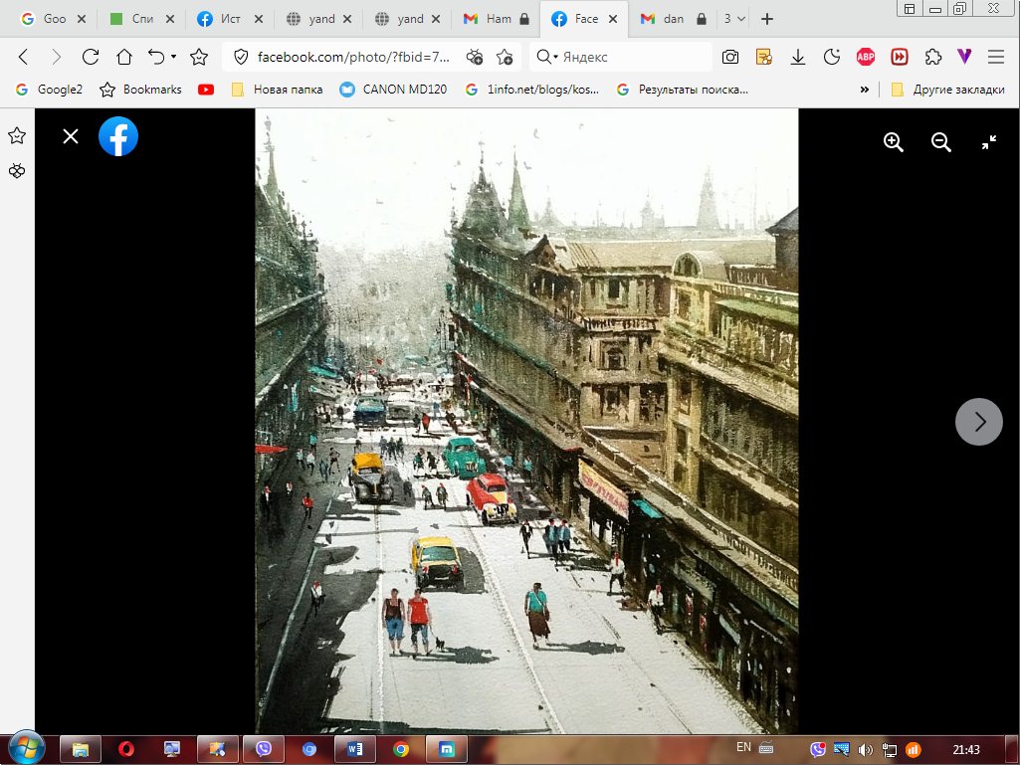
Task: Open the undo history dropdown arrow
Action: (173, 57)
